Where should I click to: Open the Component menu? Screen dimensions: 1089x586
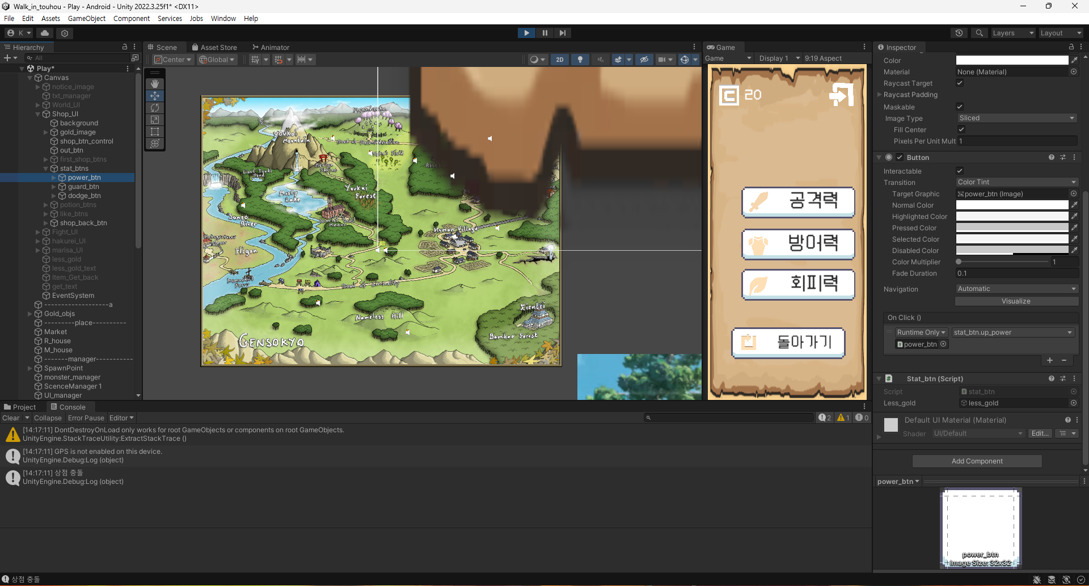pos(132,19)
